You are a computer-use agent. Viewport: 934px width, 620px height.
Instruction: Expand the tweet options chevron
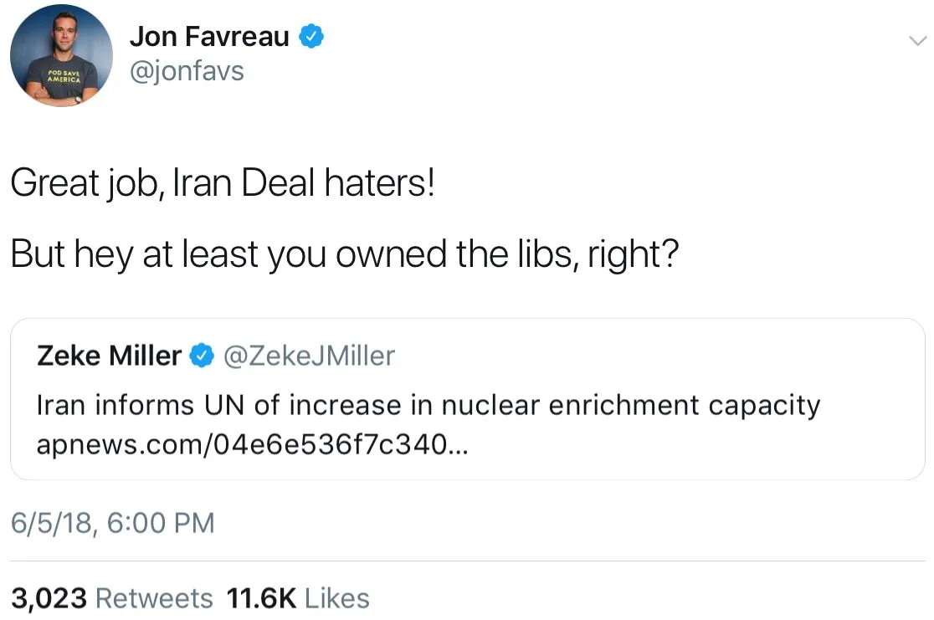(x=916, y=40)
